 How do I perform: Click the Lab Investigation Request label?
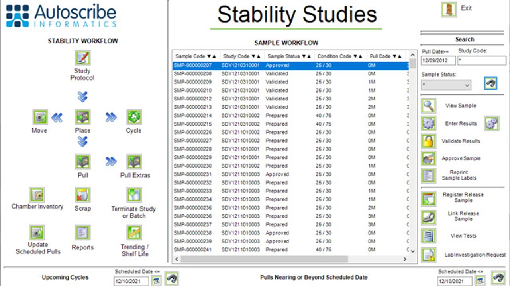(475, 255)
